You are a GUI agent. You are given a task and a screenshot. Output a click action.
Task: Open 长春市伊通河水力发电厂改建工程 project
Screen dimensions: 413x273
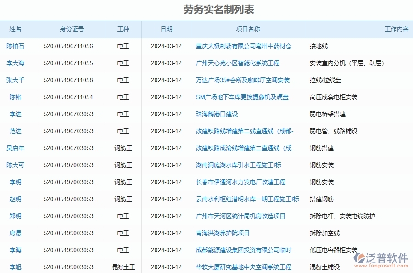pyautogui.click(x=241, y=182)
